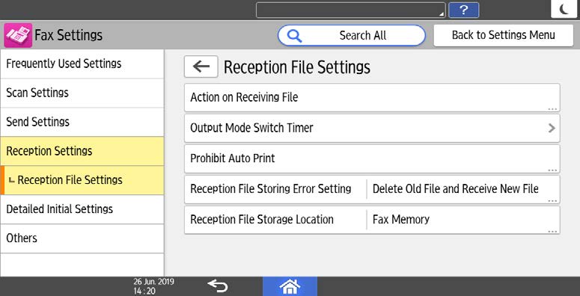
Task: Click the date and time display
Action: click(153, 286)
